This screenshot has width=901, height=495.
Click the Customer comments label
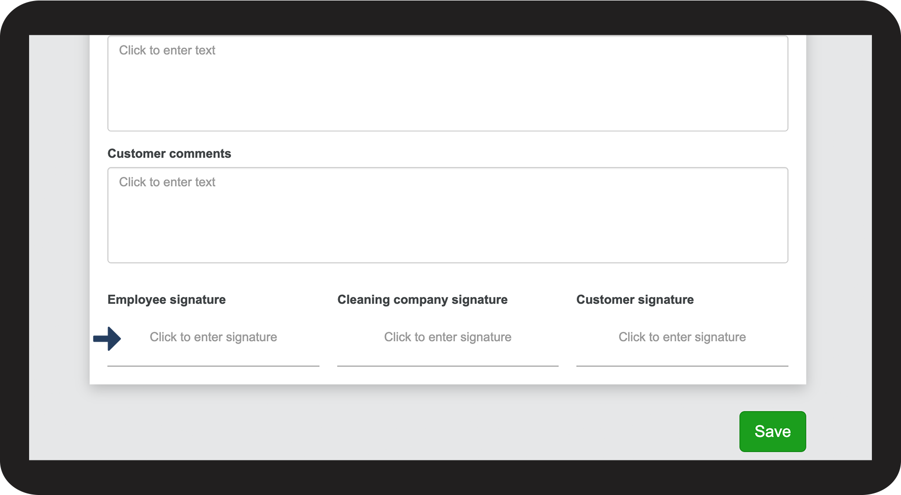(169, 153)
